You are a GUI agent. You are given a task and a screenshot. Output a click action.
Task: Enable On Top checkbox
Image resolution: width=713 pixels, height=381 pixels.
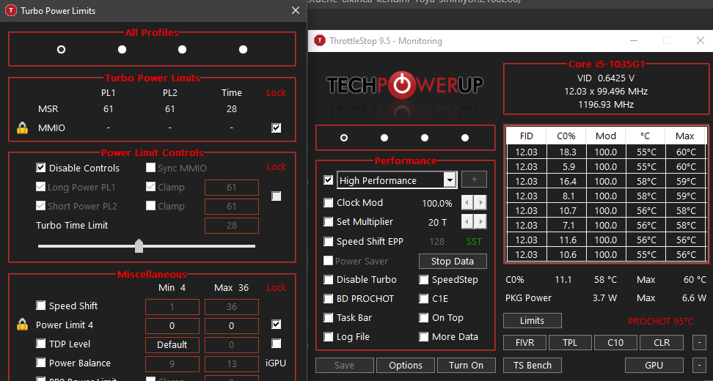click(424, 318)
